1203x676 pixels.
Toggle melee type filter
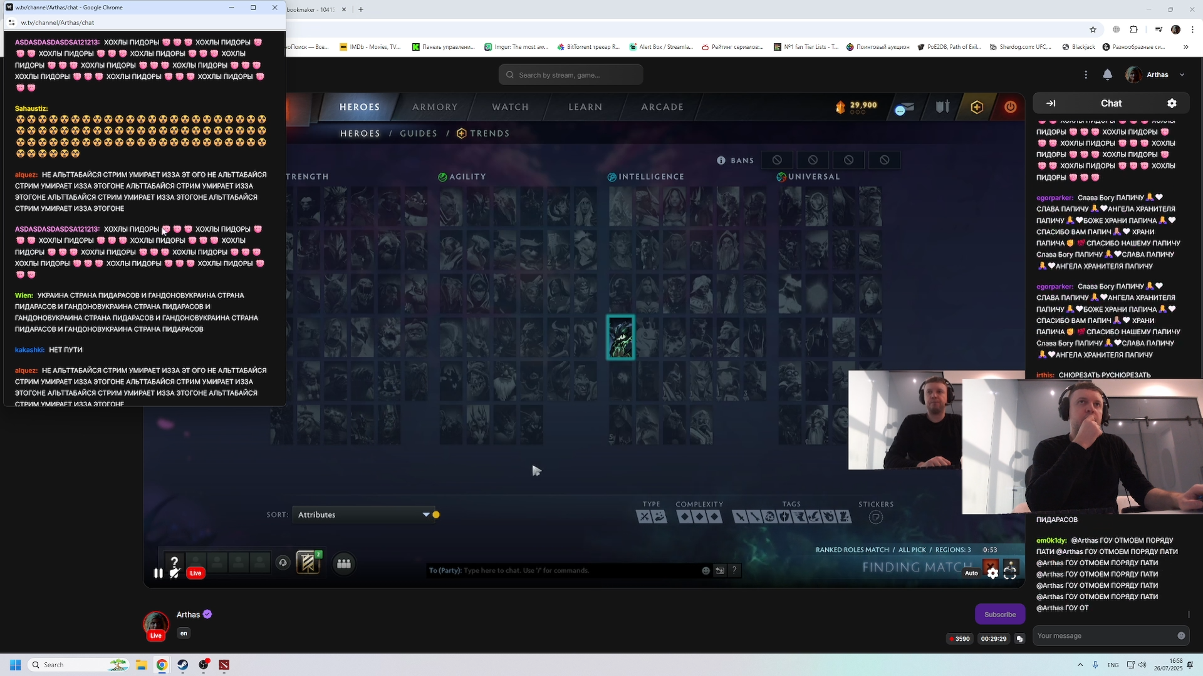(643, 517)
